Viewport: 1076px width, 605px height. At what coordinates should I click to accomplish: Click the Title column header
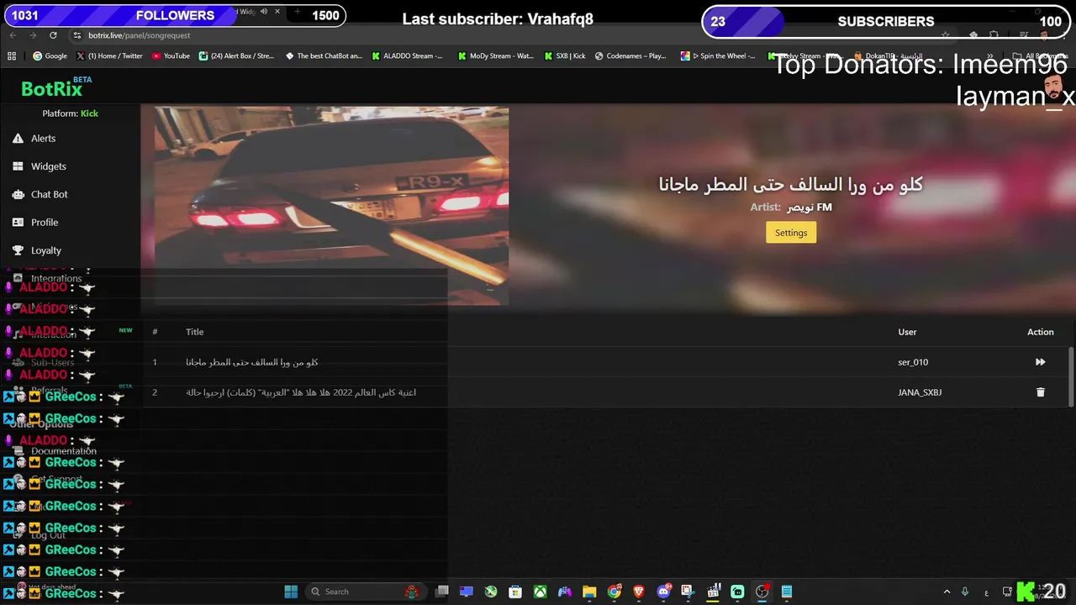[194, 332]
